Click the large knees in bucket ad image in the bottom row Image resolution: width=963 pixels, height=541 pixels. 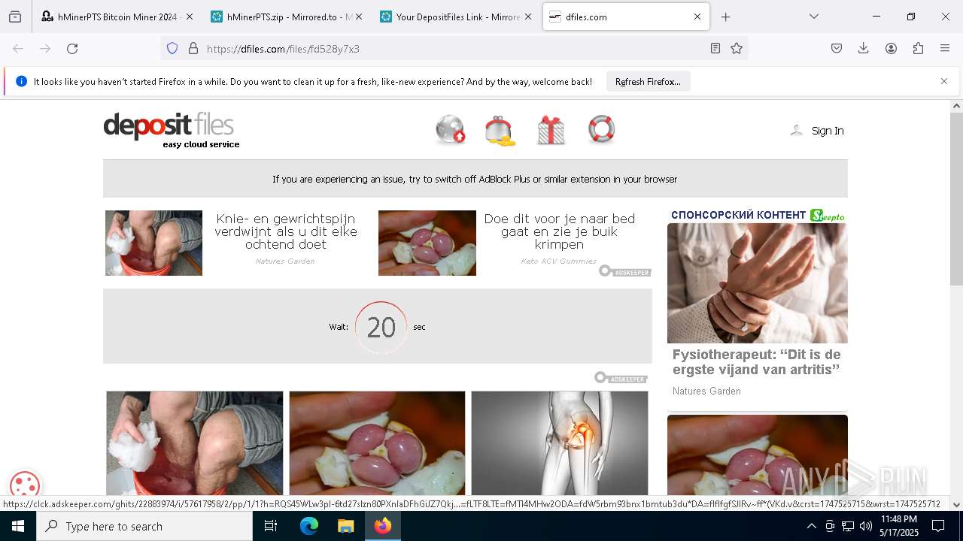tap(195, 443)
